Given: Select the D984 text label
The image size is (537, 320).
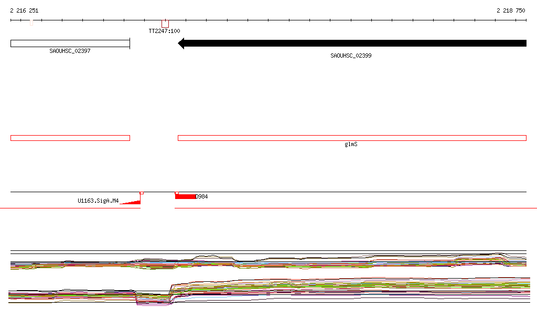Looking at the screenshot, I should [202, 196].
